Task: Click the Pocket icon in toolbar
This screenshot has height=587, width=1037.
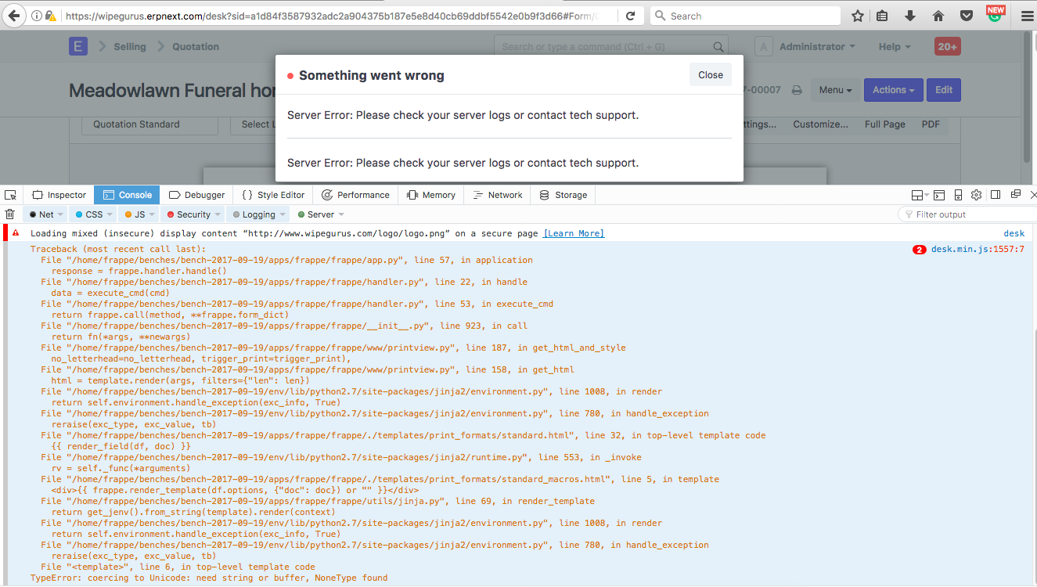Action: [x=967, y=16]
